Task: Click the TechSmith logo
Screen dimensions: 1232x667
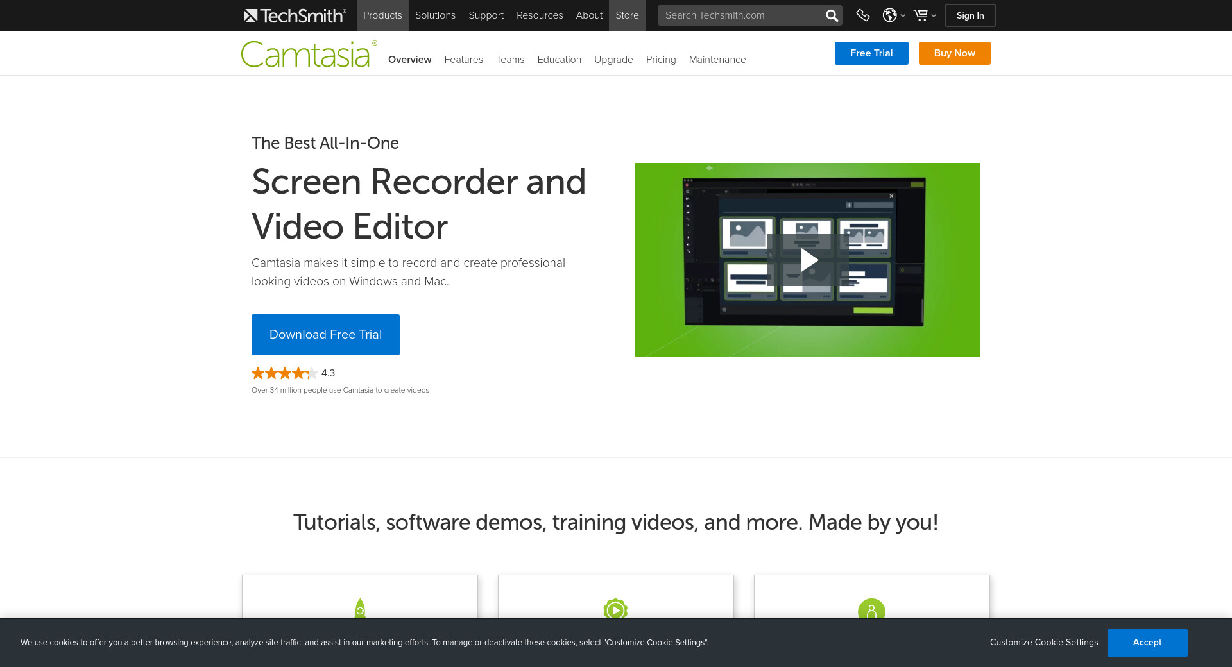Action: pos(295,15)
